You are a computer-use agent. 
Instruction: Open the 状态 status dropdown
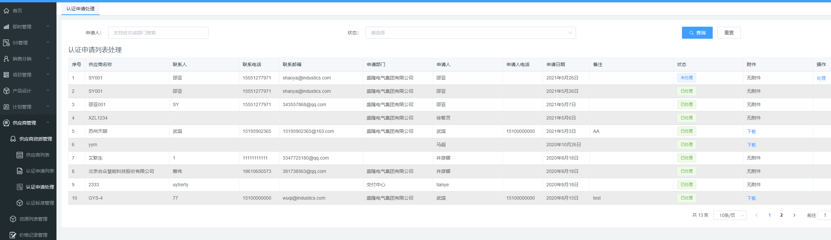click(470, 33)
